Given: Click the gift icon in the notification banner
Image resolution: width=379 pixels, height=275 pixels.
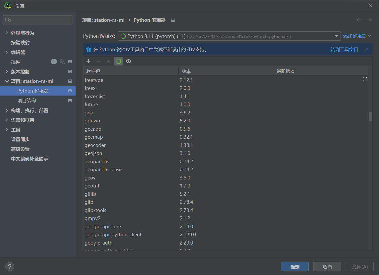Looking at the screenshot, I should click(89, 49).
